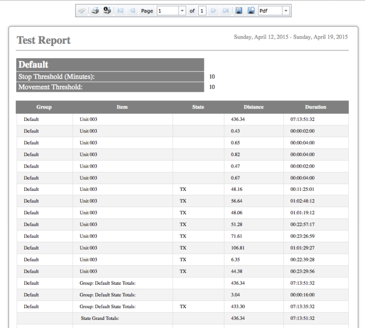Select distance value 0.67
Viewport: 365px width, 328px height.
[235, 178]
